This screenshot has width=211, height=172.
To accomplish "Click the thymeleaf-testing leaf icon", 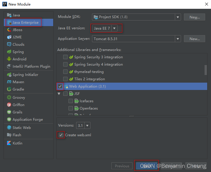I will 71,72.
